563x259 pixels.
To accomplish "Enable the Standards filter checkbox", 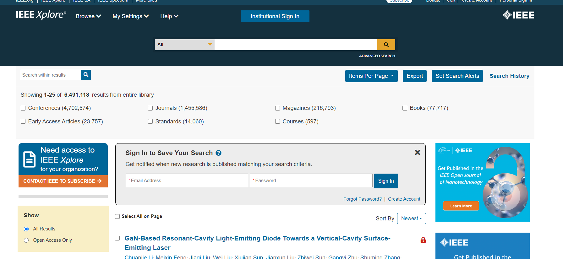I will [150, 121].
